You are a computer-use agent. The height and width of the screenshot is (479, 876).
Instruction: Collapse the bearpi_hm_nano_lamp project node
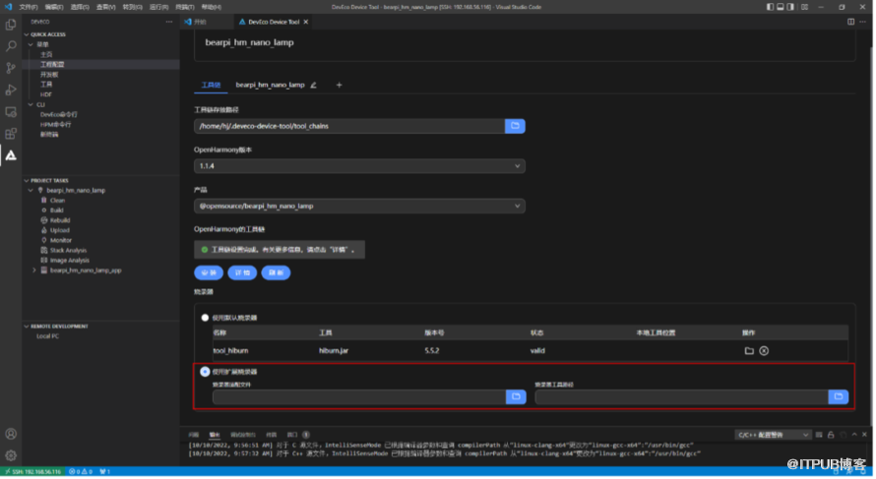pos(31,191)
